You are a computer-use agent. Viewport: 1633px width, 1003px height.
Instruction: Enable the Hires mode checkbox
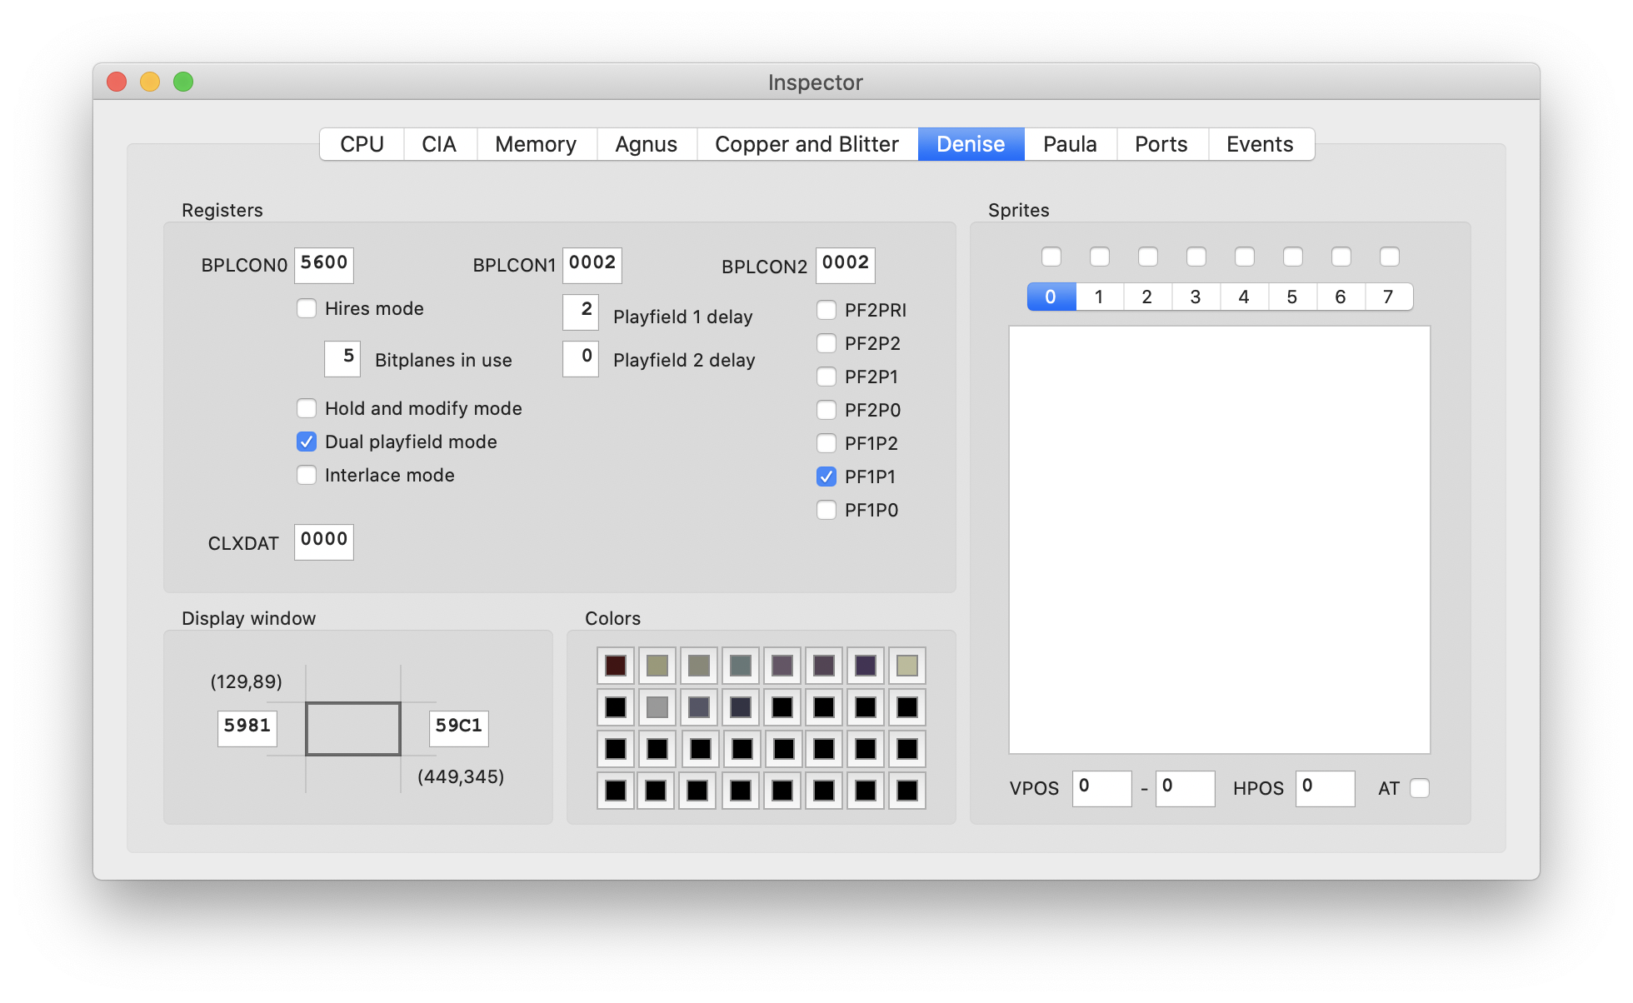[307, 308]
